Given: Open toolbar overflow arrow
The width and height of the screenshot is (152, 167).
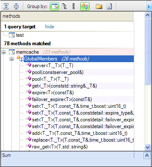Looking at the screenshot, I should 149,6.
